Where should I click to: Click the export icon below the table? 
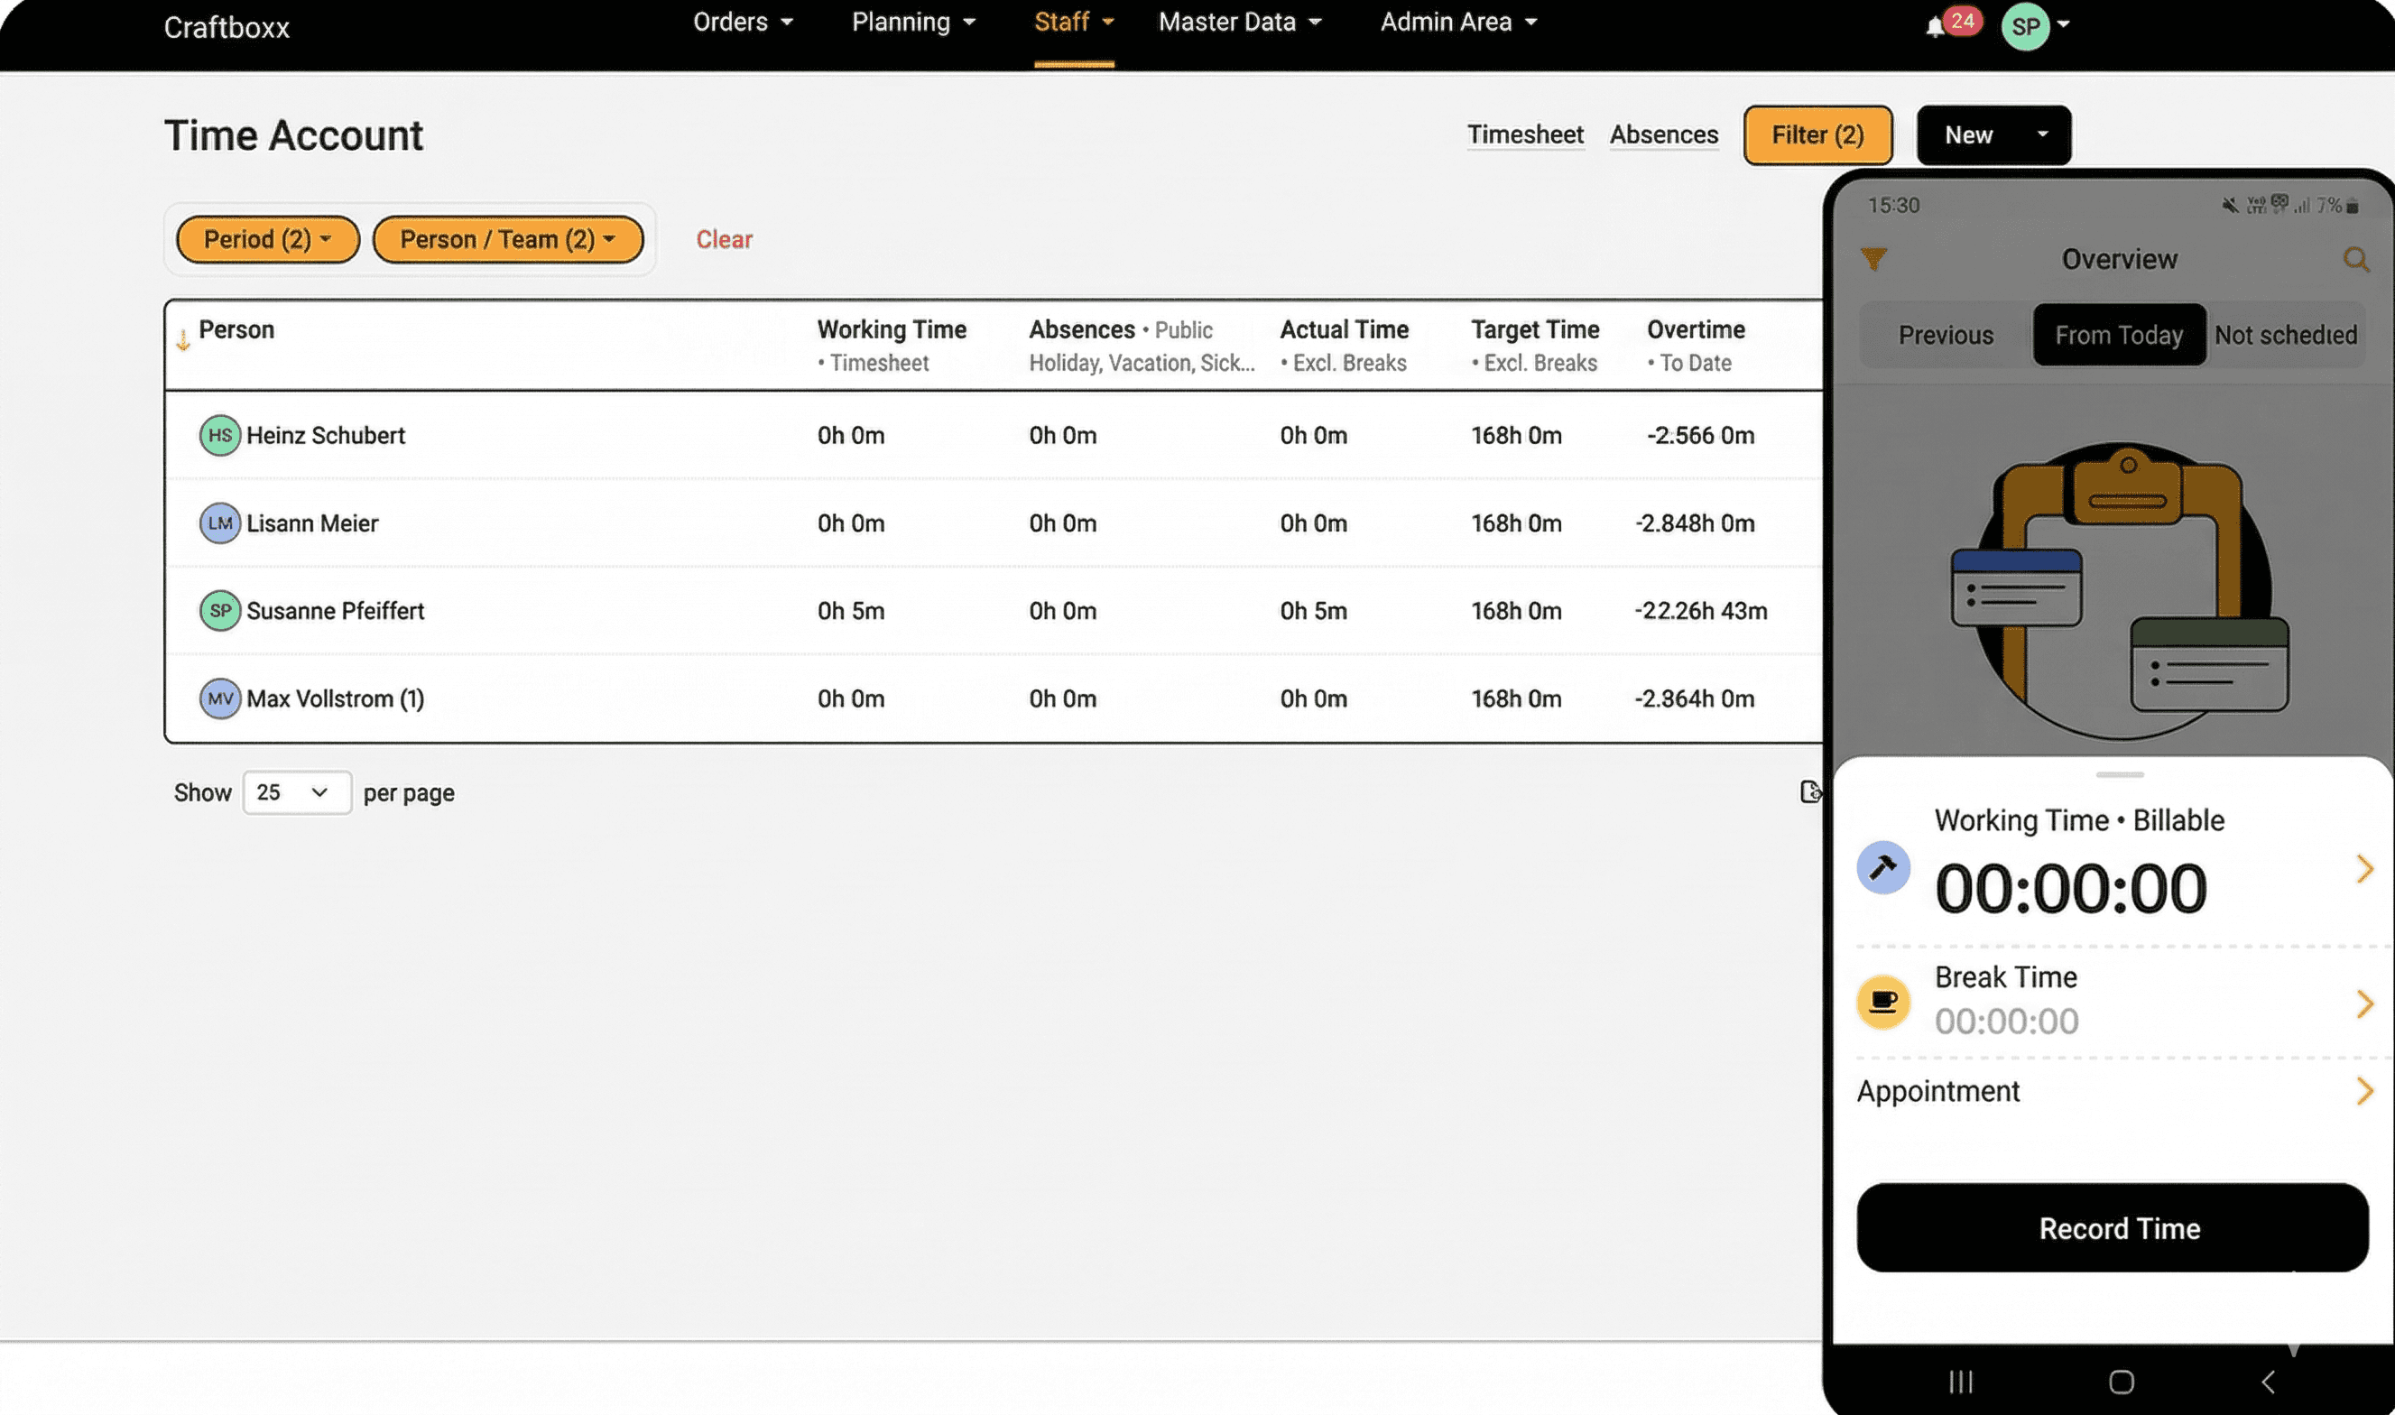point(1809,792)
